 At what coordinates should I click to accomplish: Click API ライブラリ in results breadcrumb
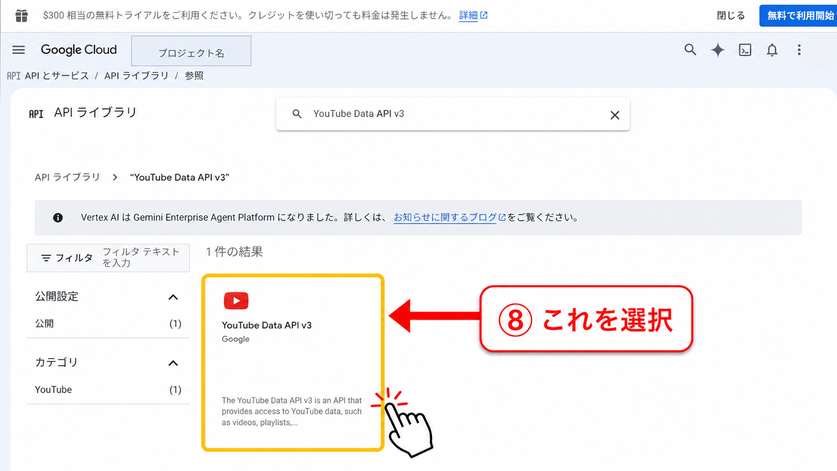pos(68,177)
